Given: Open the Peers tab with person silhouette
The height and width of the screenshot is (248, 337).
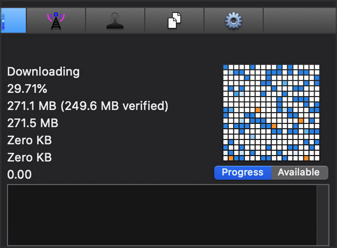Looking at the screenshot, I should (115, 21).
